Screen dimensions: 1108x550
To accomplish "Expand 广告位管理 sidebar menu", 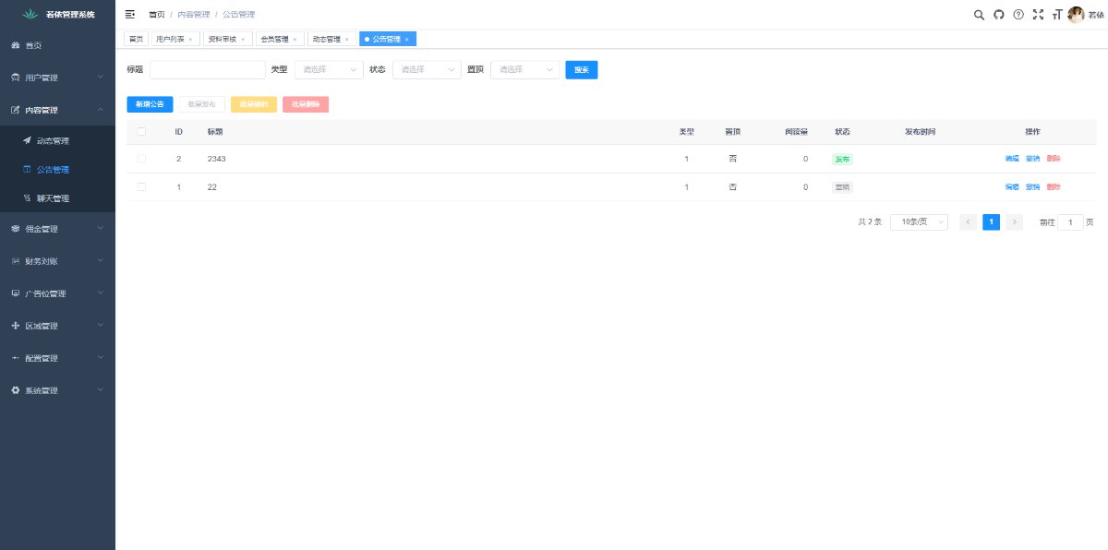I will 57,293.
